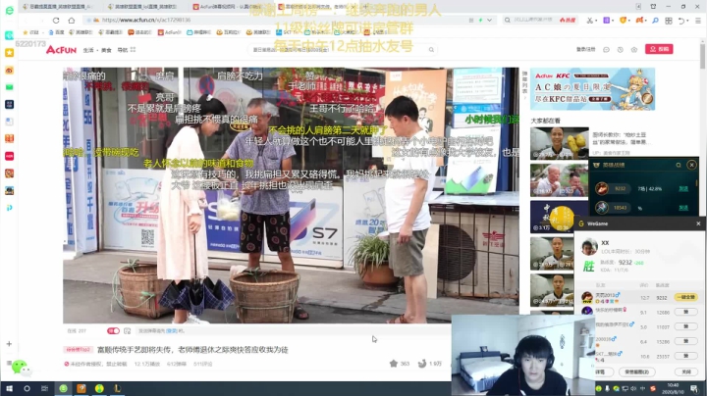Open the AcFun messages icon next to the login link
This screenshot has width=707, height=396.
click(x=606, y=49)
